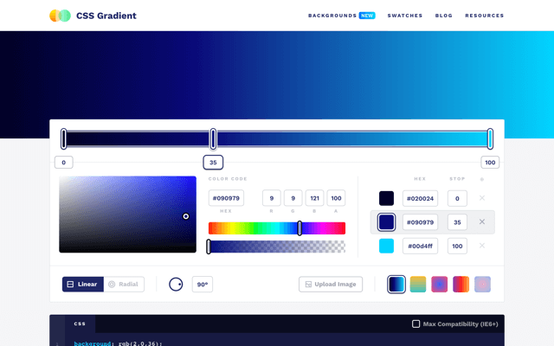Click the B value field showing 121

point(314,198)
